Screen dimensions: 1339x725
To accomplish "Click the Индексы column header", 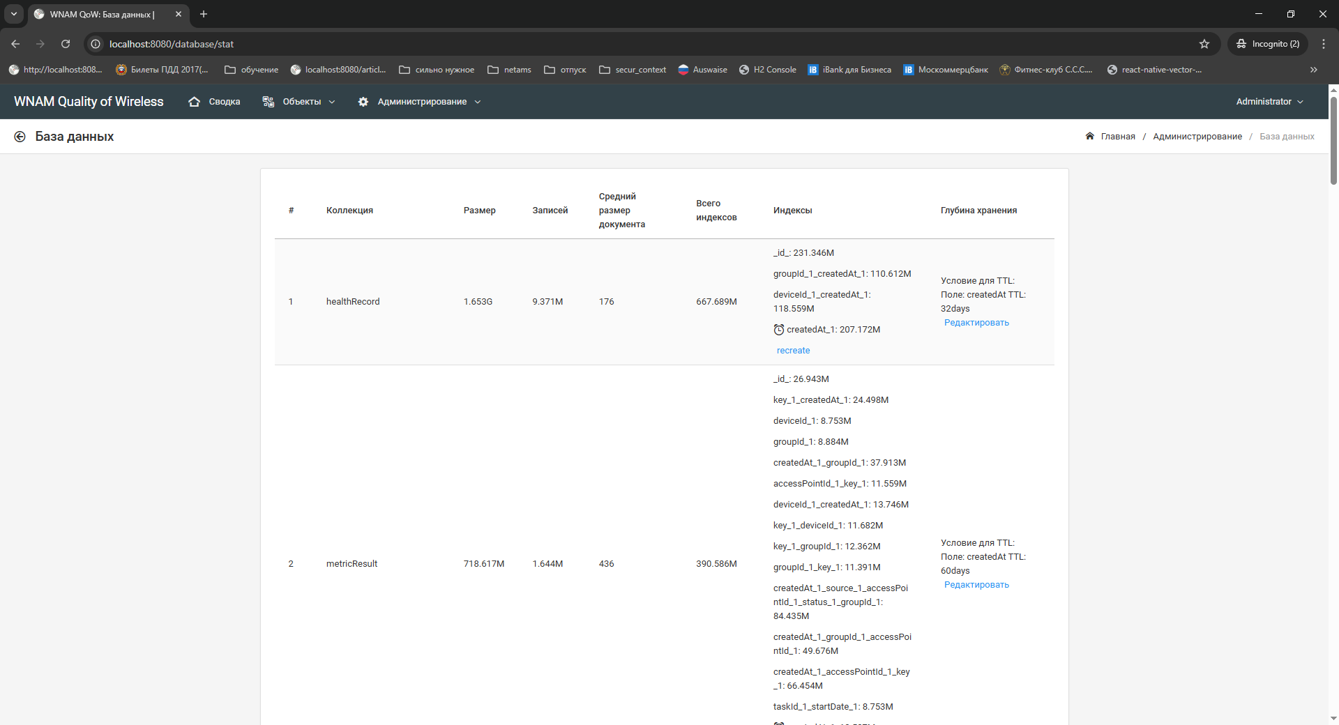I will click(x=792, y=211).
